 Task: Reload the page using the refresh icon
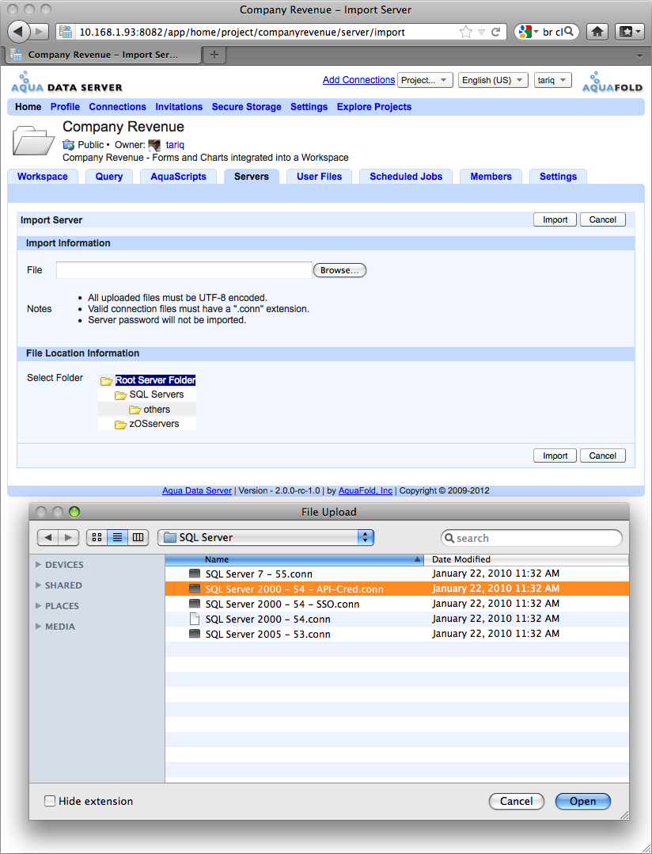coord(495,32)
